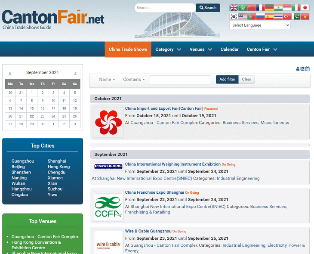Select Shanghai in Top Cities
Image resolution: width=314 pixels, height=254 pixels.
(57, 161)
